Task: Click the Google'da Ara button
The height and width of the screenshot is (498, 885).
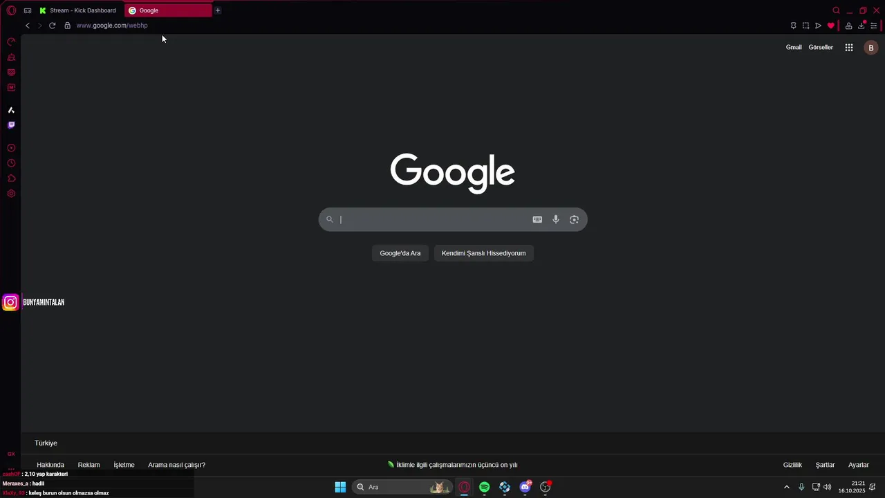Action: click(400, 253)
